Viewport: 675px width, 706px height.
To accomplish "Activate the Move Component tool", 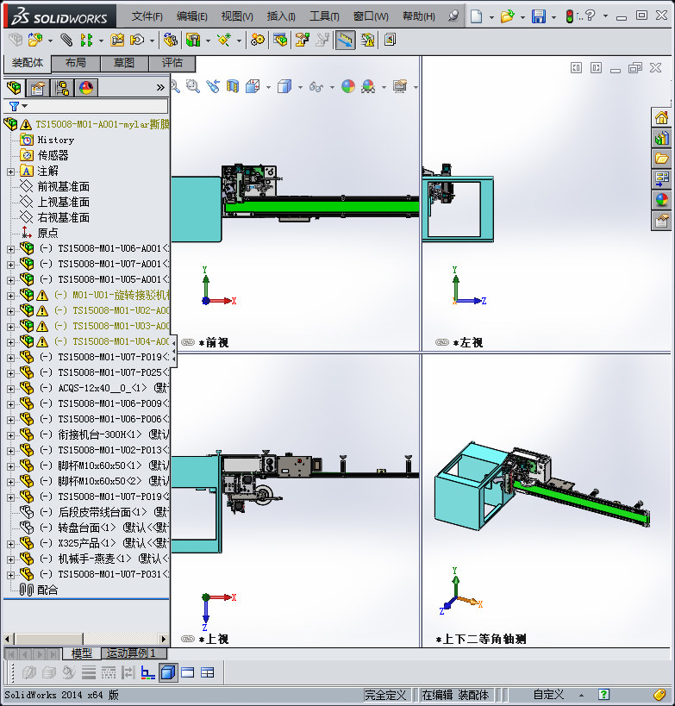I will pos(137,40).
